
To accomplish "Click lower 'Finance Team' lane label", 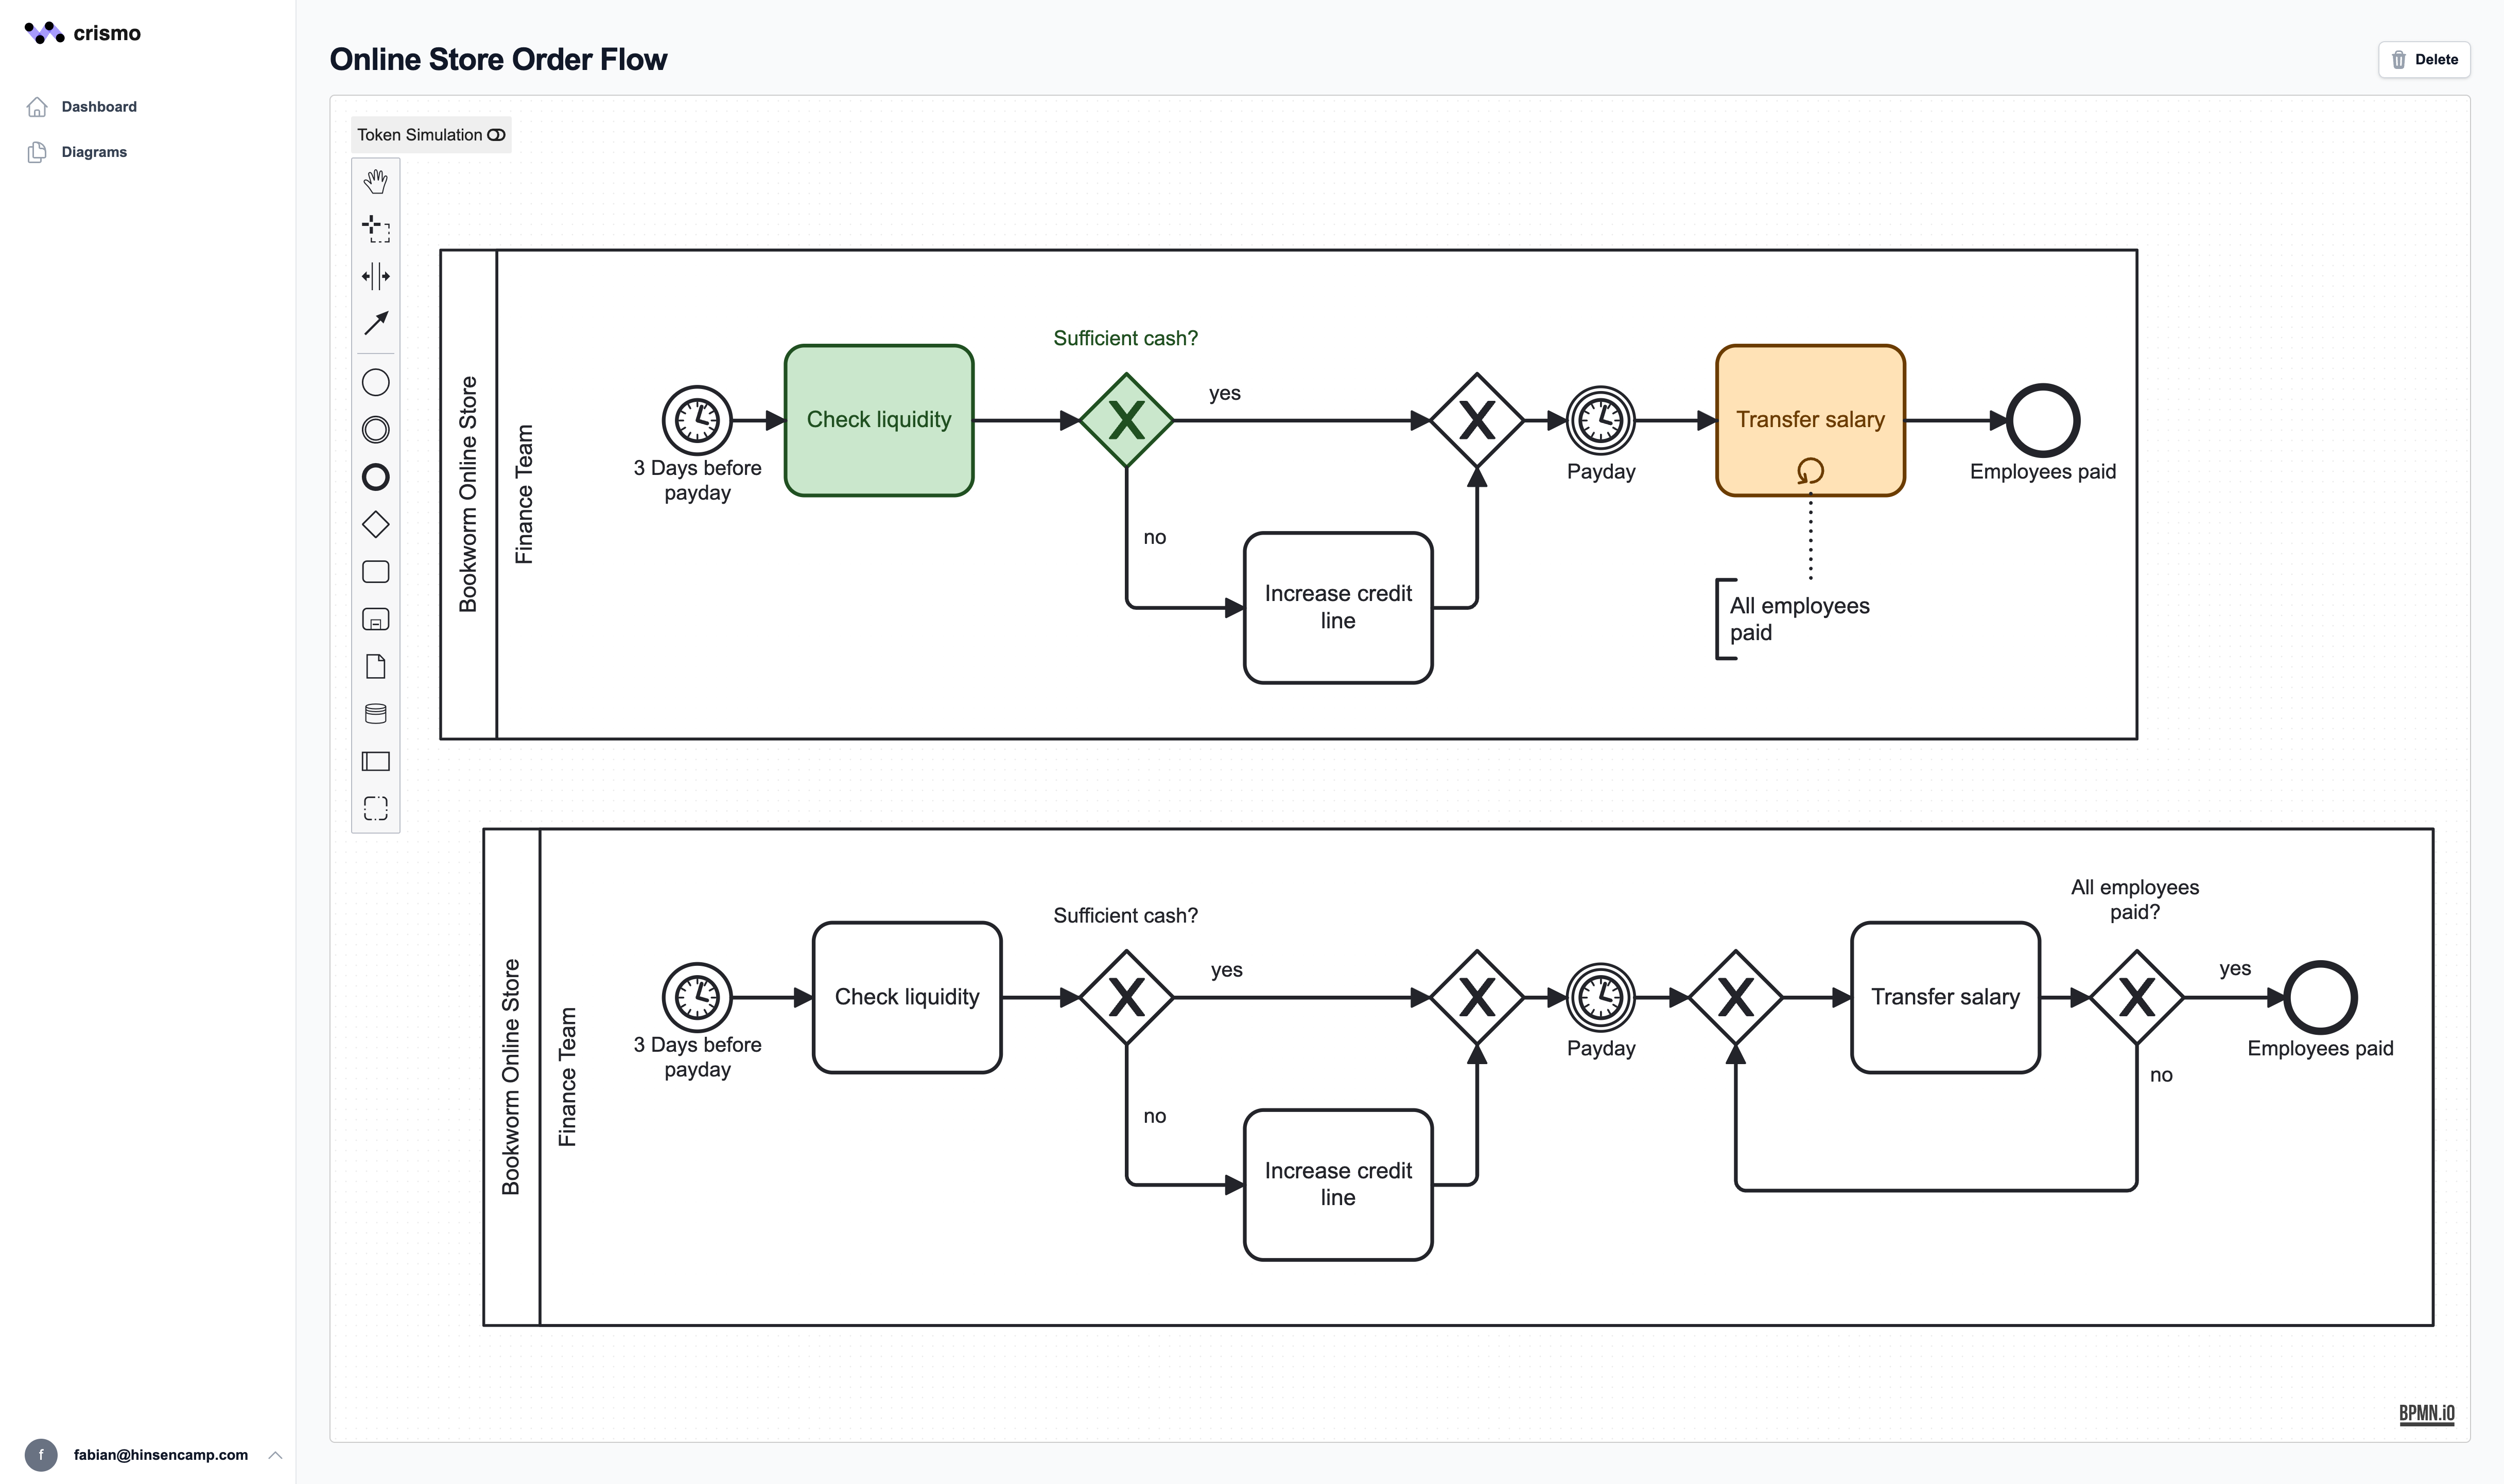I will 567,1077.
